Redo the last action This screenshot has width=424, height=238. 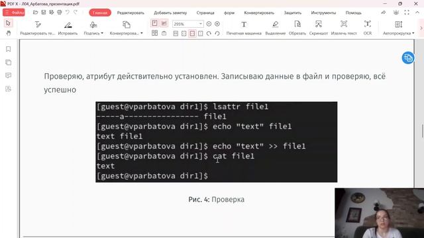pyautogui.click(x=76, y=13)
